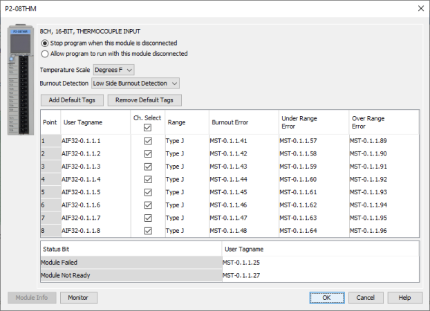Select Allow program to run with module disconnected
This screenshot has width=430, height=311.
pos(46,53)
